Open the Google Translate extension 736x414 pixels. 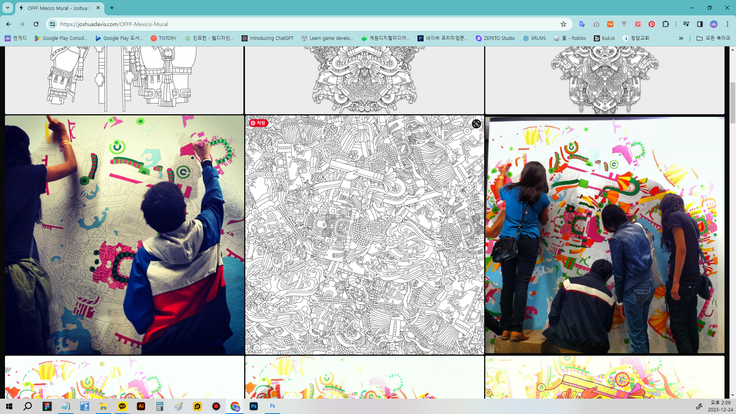(582, 24)
